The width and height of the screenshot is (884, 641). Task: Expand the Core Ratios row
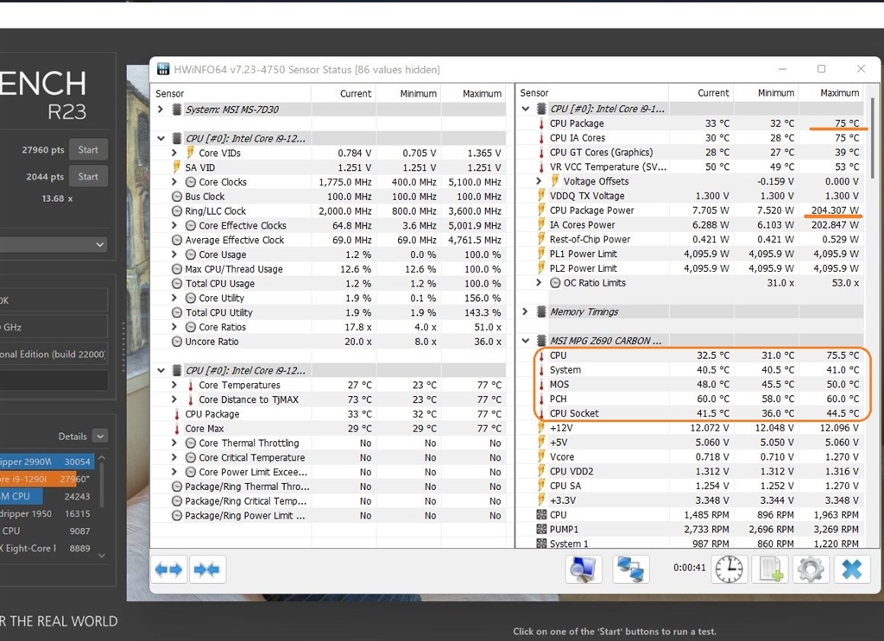(174, 327)
